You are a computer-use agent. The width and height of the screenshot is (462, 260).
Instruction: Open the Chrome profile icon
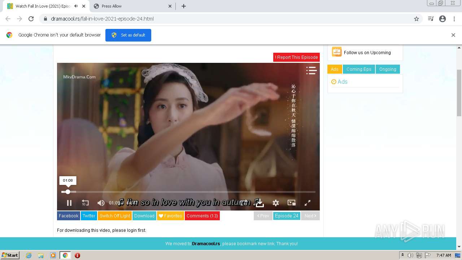click(443, 19)
